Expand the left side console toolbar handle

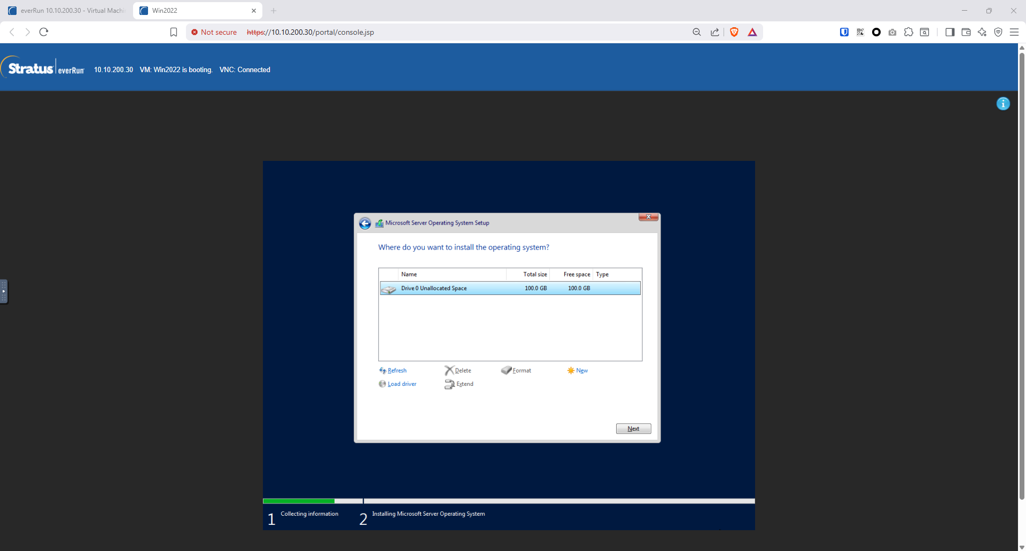(4, 291)
